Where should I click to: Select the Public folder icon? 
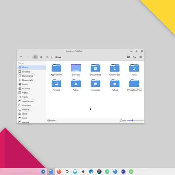point(76,83)
